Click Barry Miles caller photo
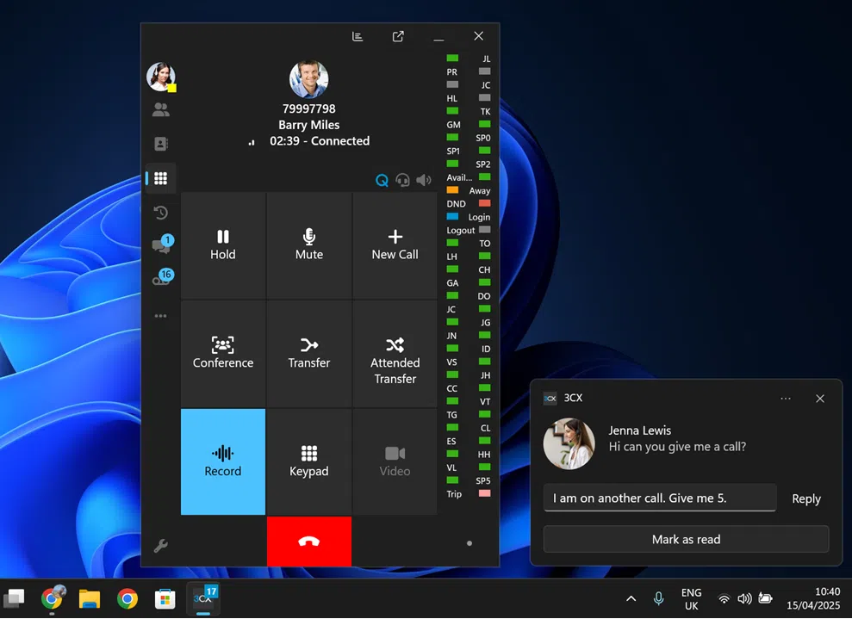The width and height of the screenshot is (852, 619). coord(309,79)
